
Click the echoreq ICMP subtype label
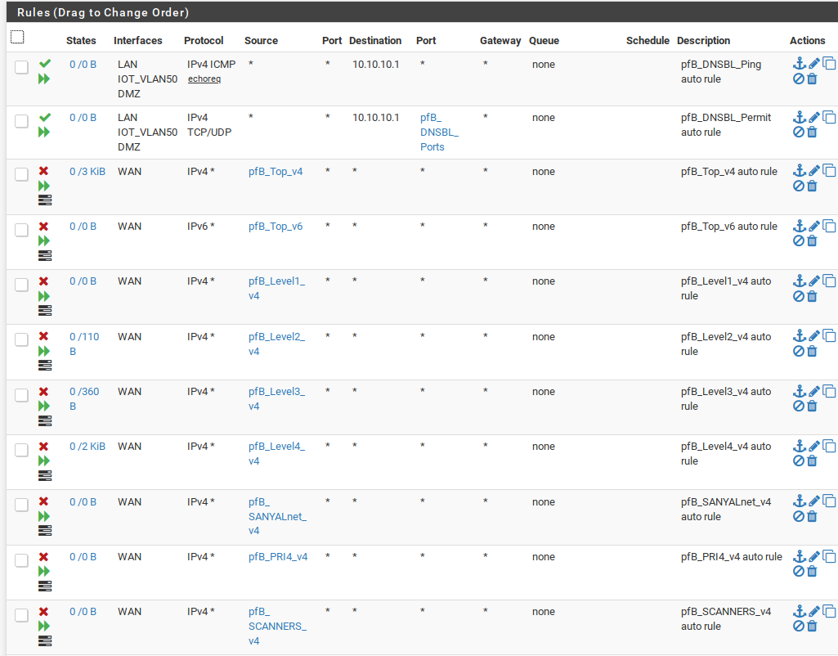(204, 79)
